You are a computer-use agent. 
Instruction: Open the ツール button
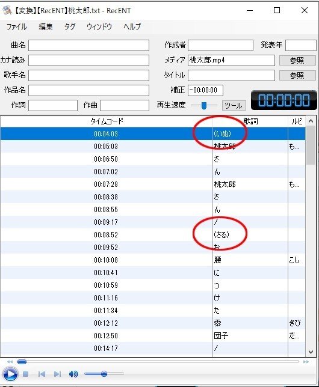(234, 105)
